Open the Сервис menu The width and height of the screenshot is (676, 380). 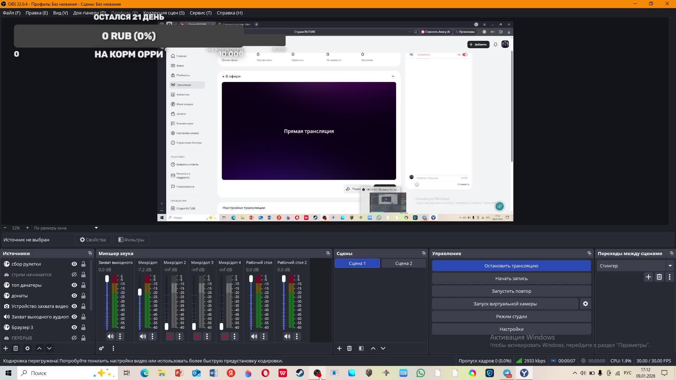(x=200, y=13)
